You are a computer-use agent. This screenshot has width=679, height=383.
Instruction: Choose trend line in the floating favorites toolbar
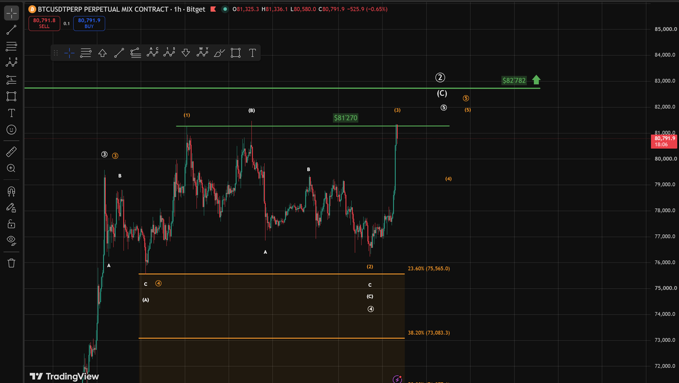(x=119, y=53)
